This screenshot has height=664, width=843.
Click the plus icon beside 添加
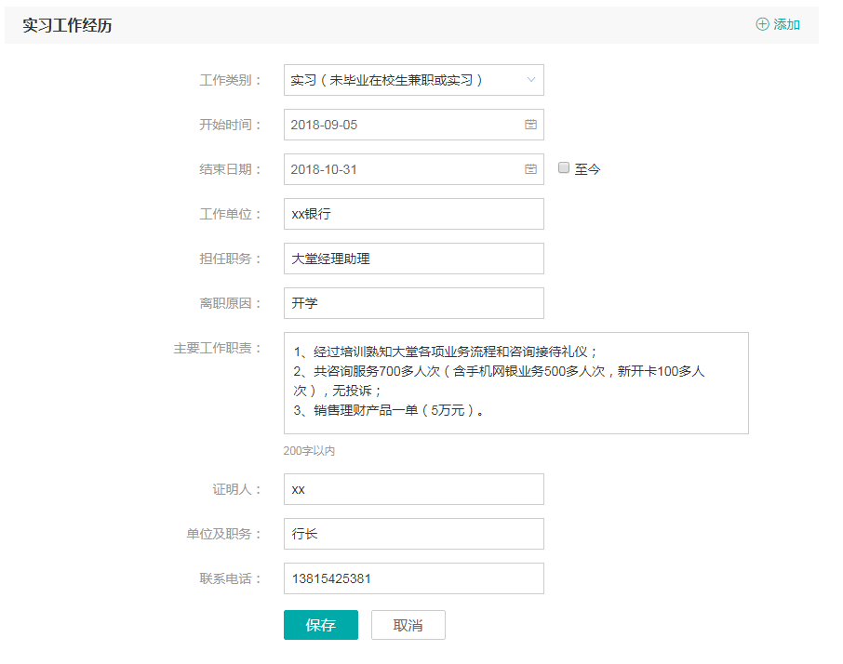(x=762, y=24)
